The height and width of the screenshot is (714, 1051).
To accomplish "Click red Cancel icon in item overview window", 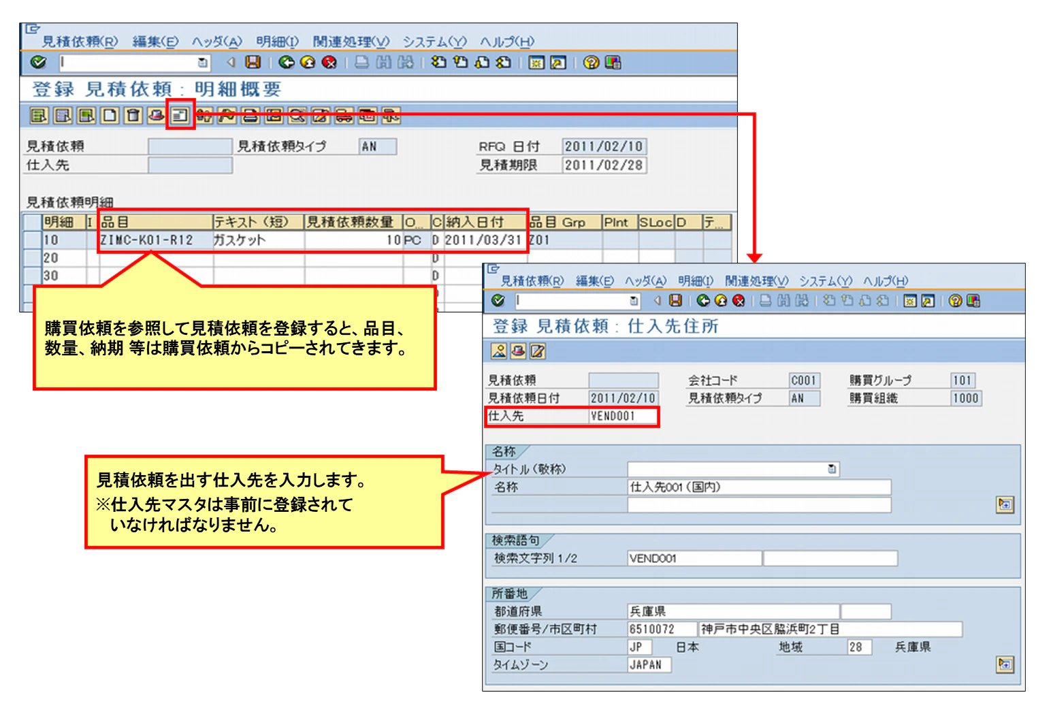I will point(329,63).
